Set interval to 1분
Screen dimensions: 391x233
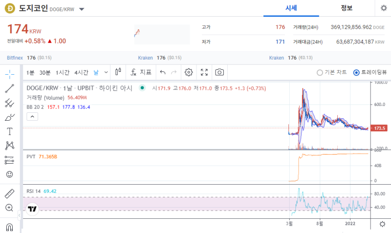30,72
